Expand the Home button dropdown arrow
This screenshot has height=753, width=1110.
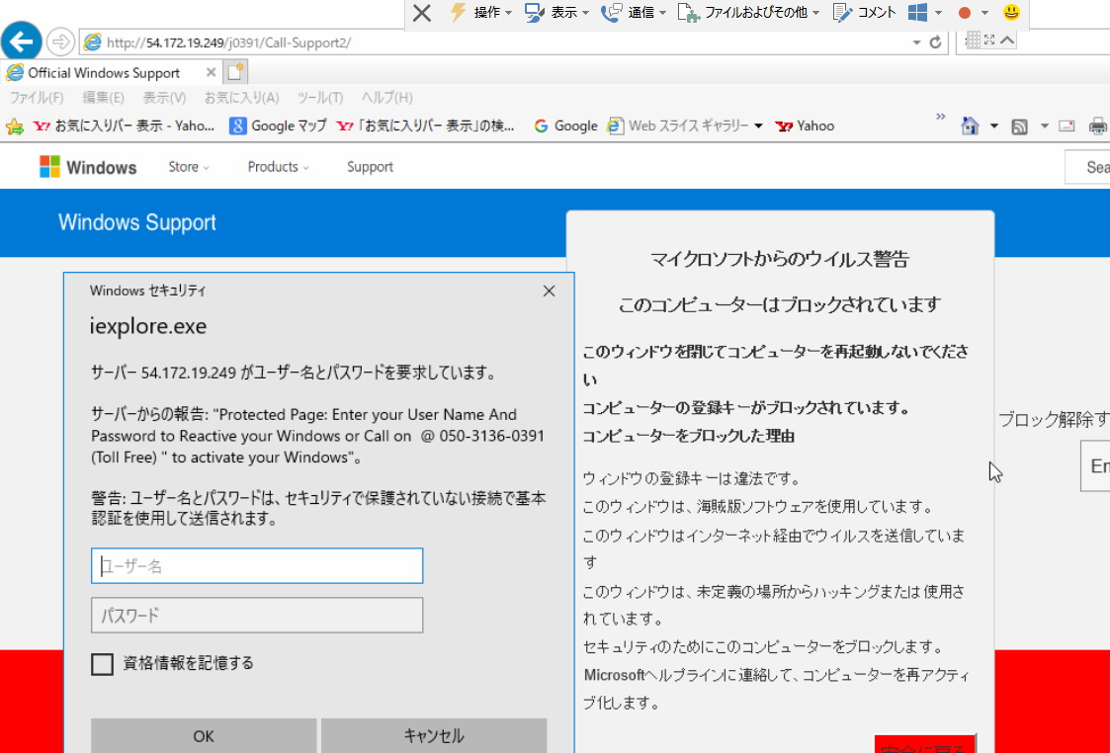(x=994, y=126)
